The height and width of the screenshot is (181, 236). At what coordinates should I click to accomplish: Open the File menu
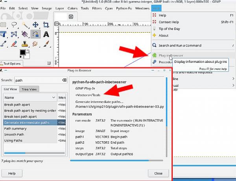click(3, 8)
